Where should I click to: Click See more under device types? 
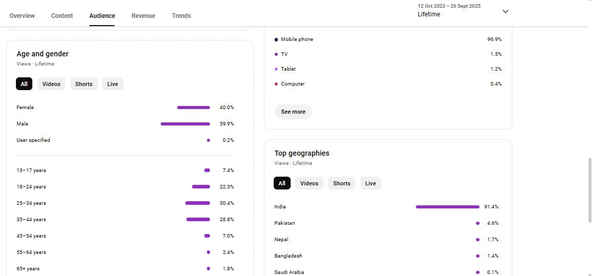click(293, 112)
